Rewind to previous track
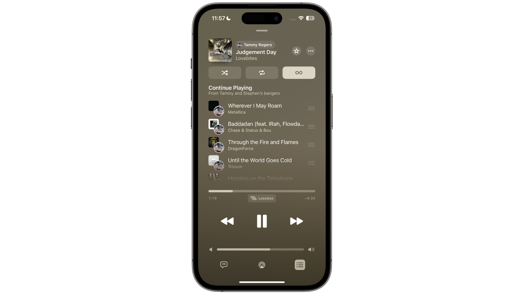This screenshot has width=524, height=295. [227, 221]
